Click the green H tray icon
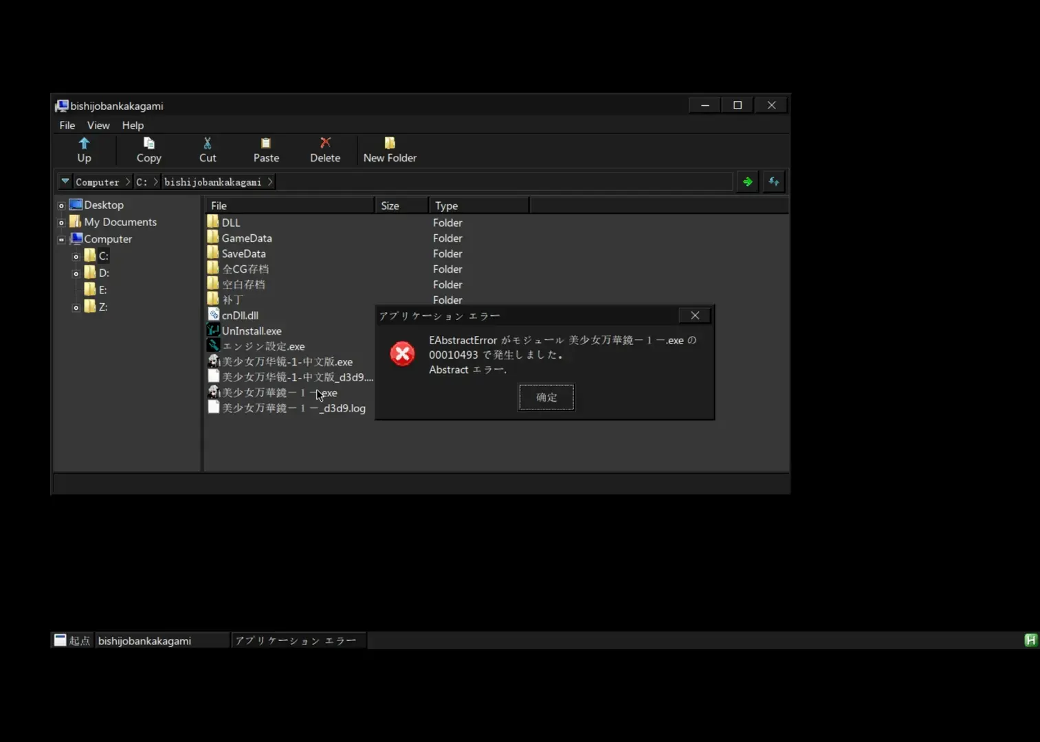This screenshot has width=1040, height=742. (x=1030, y=640)
